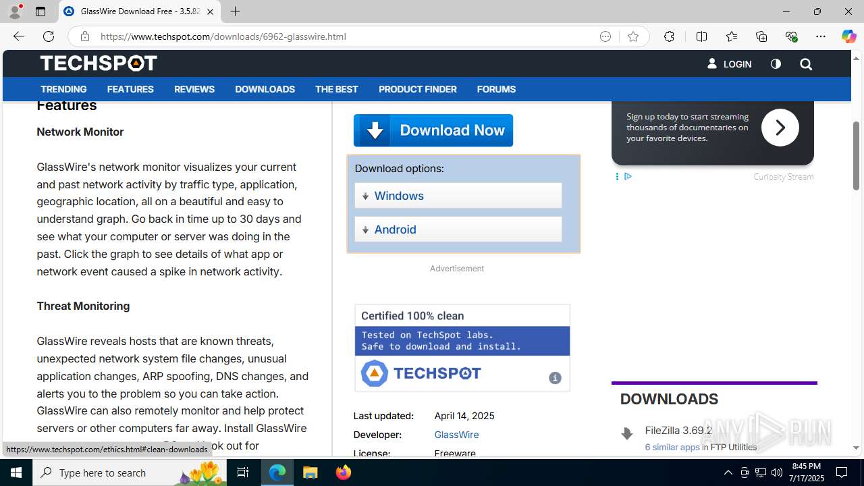Open the FORUMS menu item
Image resolution: width=864 pixels, height=486 pixels.
496,89
